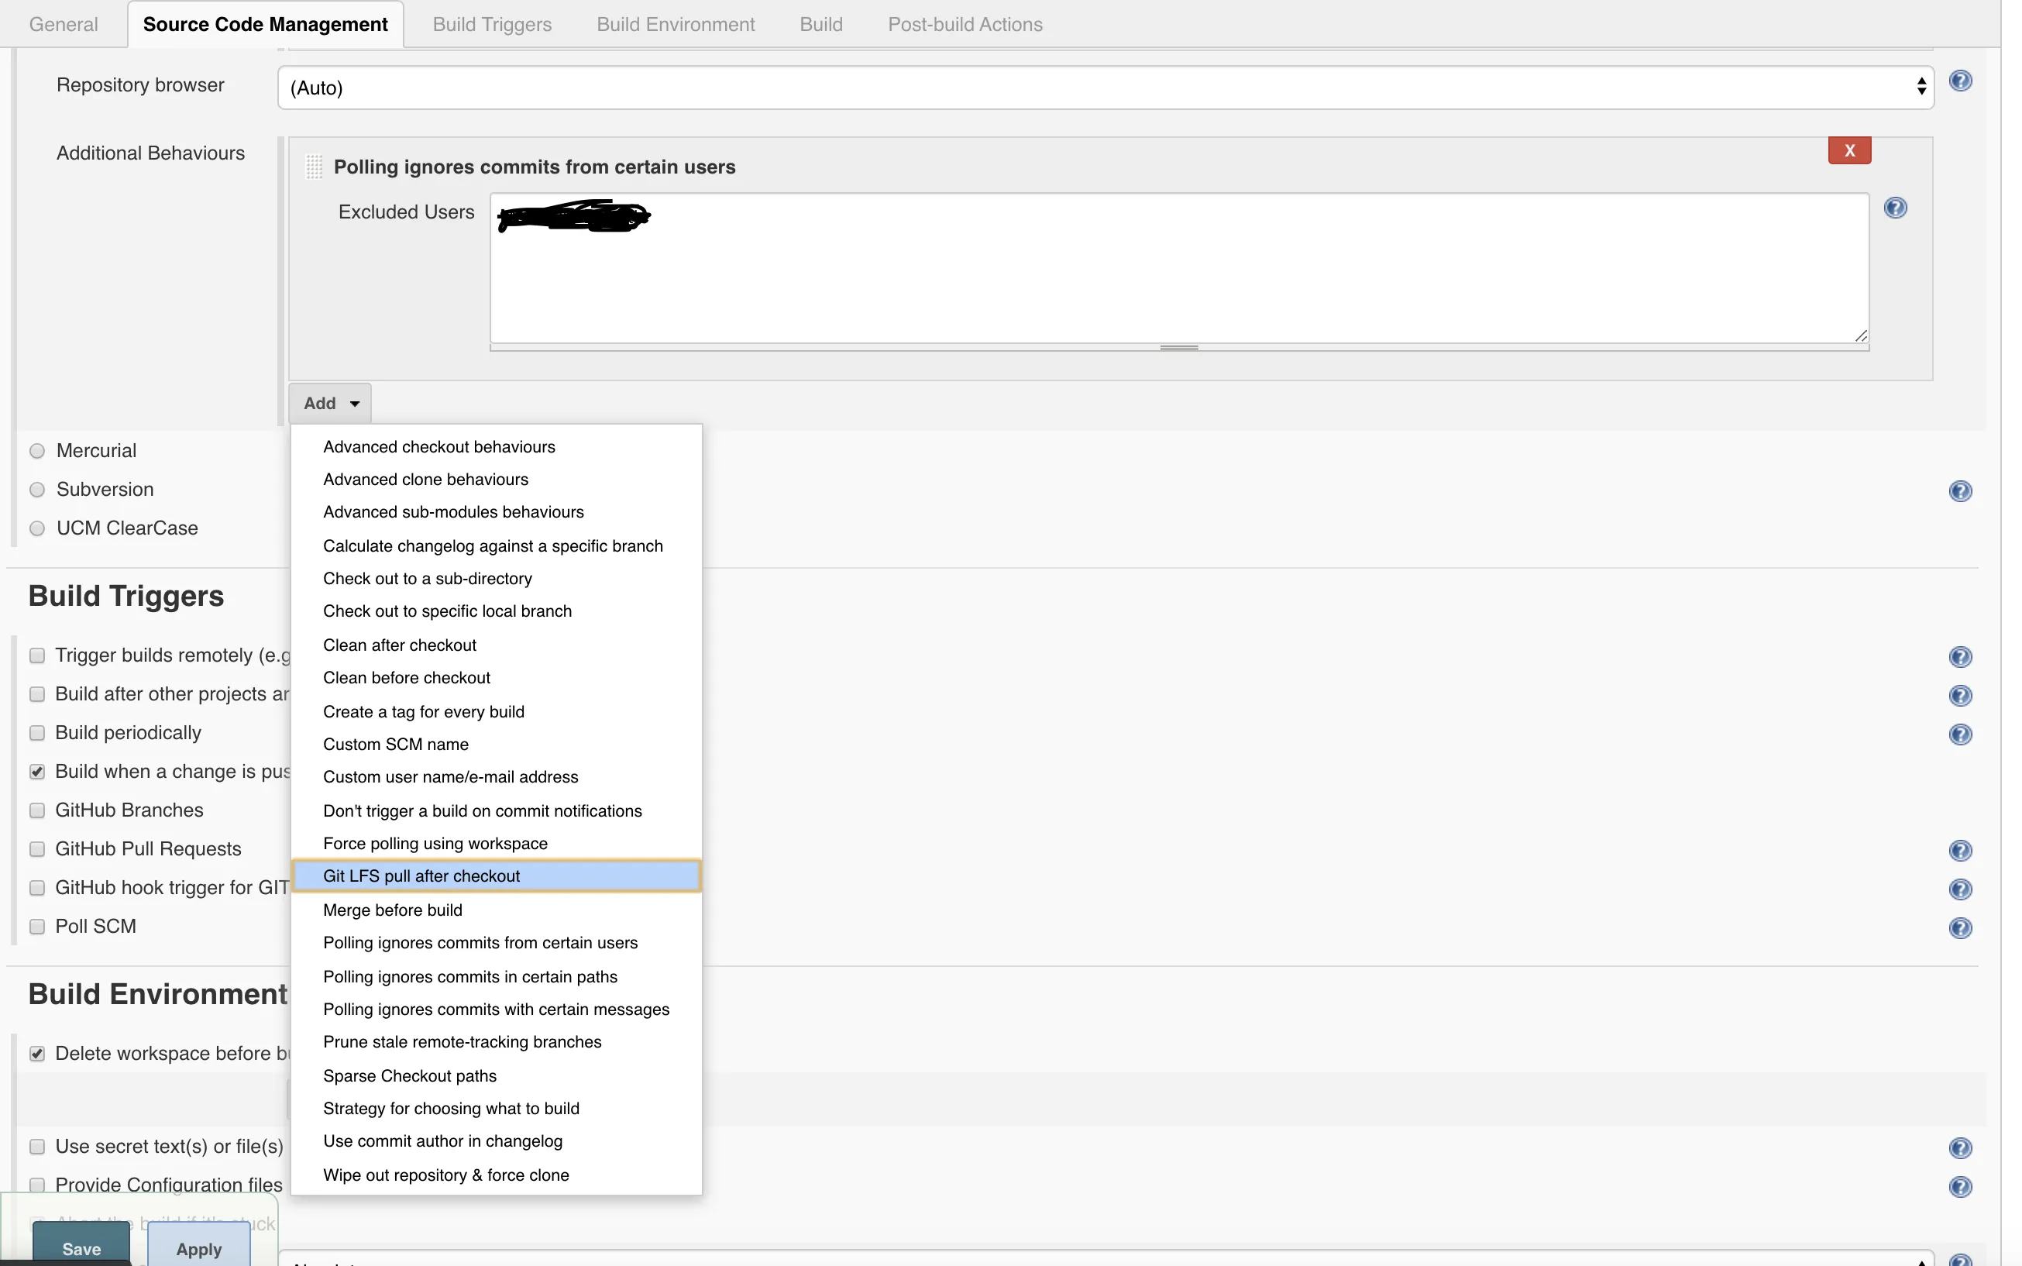
Task: Uncheck Delete workspace before build
Action: point(37,1054)
